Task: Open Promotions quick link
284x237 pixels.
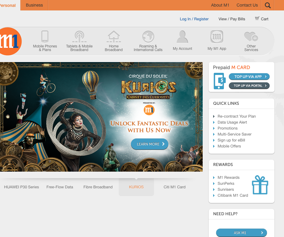Action: pyautogui.click(x=227, y=128)
